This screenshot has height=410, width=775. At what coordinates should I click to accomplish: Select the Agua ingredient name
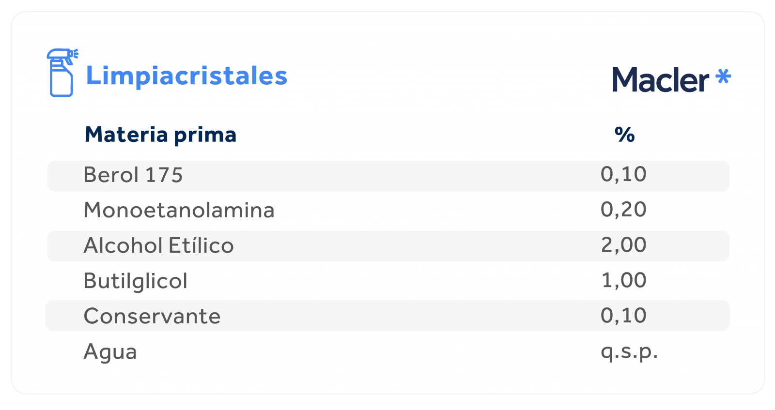click(x=110, y=352)
